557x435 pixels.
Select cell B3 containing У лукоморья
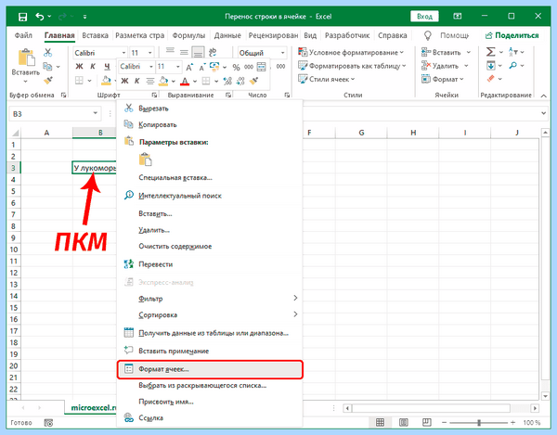tap(95, 168)
